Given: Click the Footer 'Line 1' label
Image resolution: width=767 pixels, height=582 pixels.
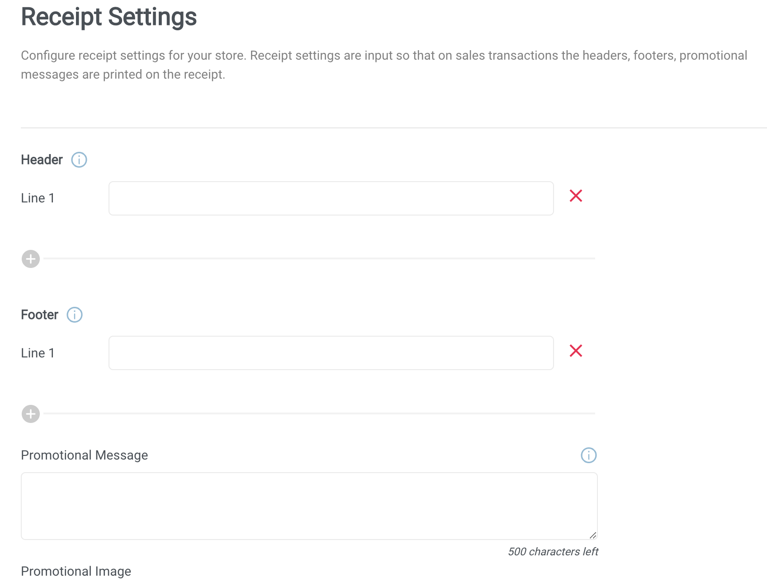Looking at the screenshot, I should pyautogui.click(x=38, y=353).
